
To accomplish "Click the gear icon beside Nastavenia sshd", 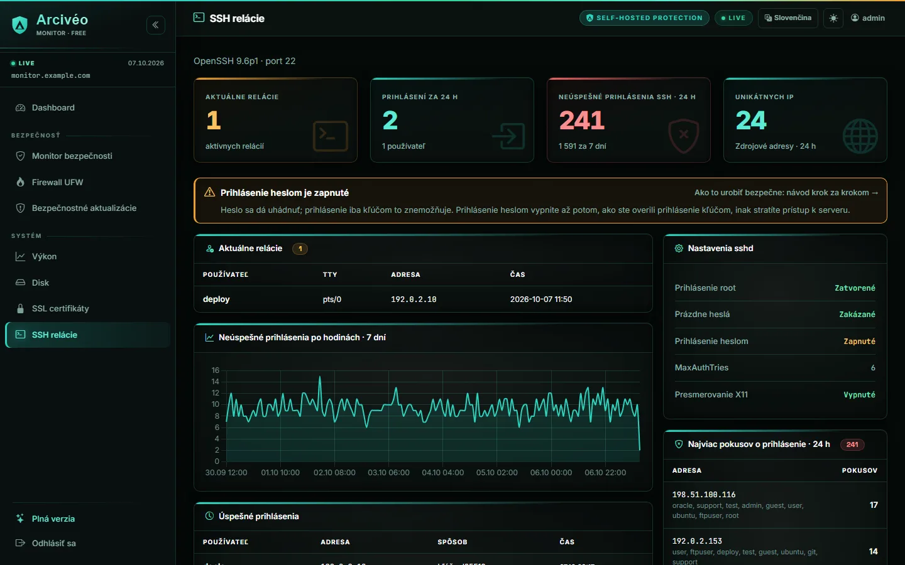I will click(x=679, y=249).
